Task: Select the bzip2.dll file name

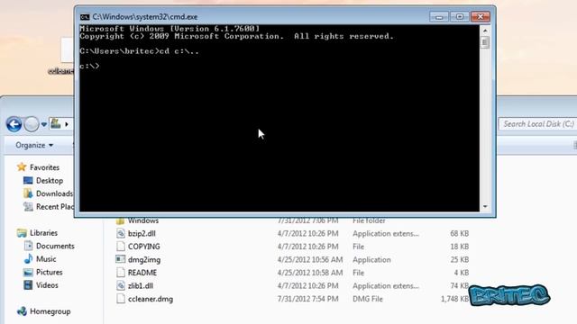Action: click(142, 234)
